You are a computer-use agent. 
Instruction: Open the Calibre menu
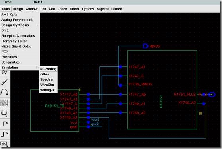[117, 9]
